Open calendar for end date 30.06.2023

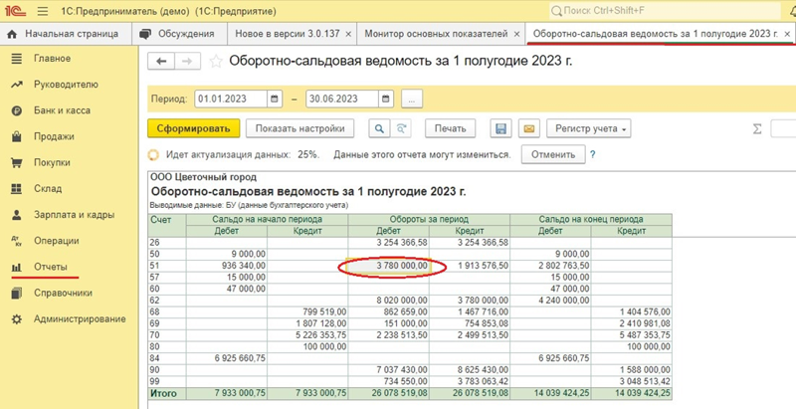[x=386, y=99]
